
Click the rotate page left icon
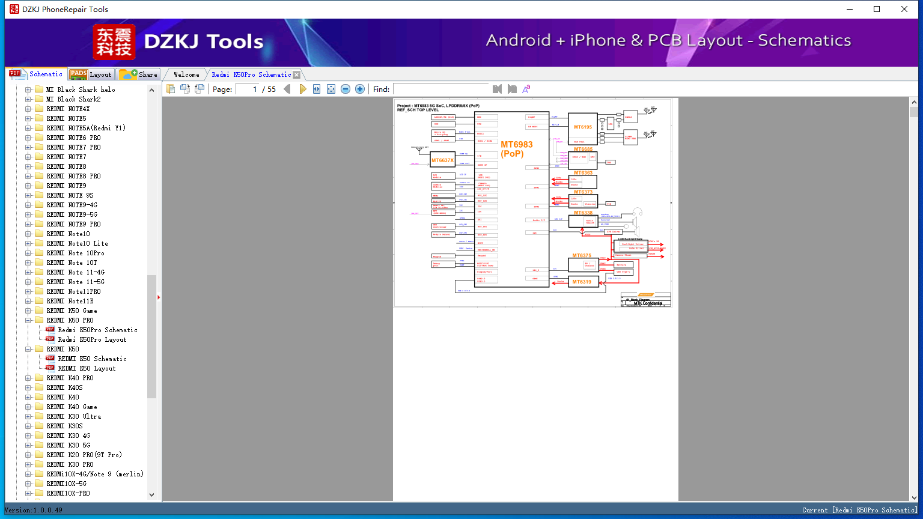click(185, 89)
